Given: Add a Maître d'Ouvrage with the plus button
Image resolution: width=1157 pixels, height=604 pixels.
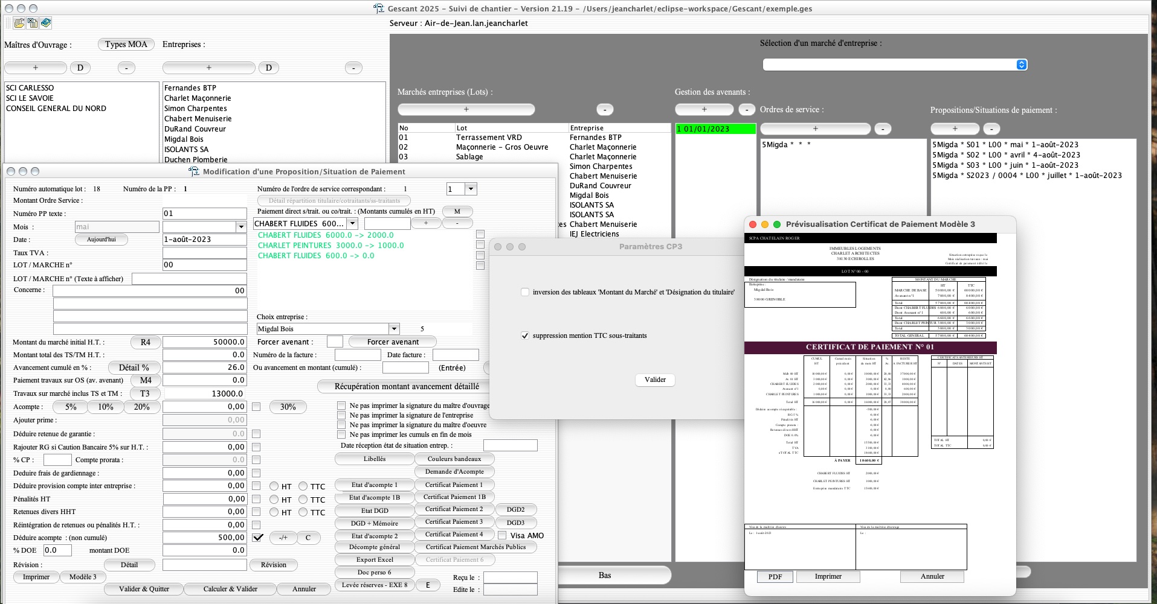Looking at the screenshot, I should pos(35,68).
